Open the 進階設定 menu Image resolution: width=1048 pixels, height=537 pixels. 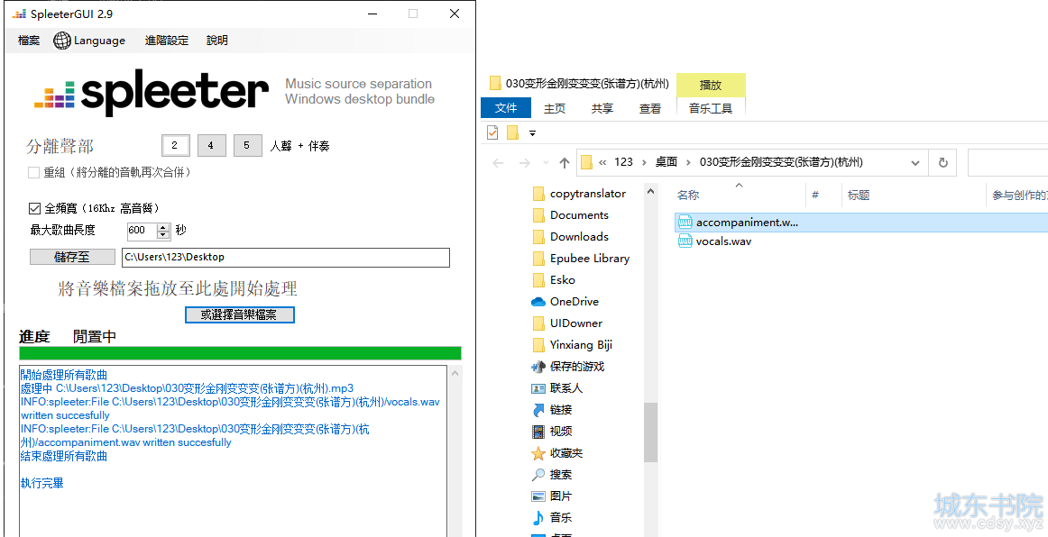(167, 41)
